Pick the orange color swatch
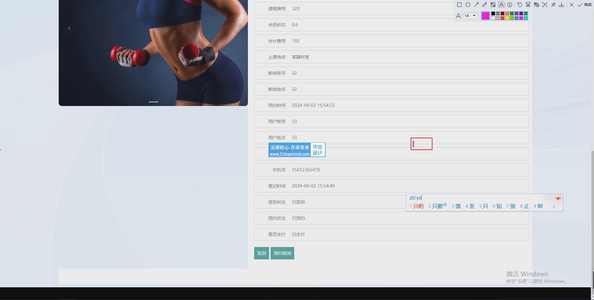 click(507, 13)
